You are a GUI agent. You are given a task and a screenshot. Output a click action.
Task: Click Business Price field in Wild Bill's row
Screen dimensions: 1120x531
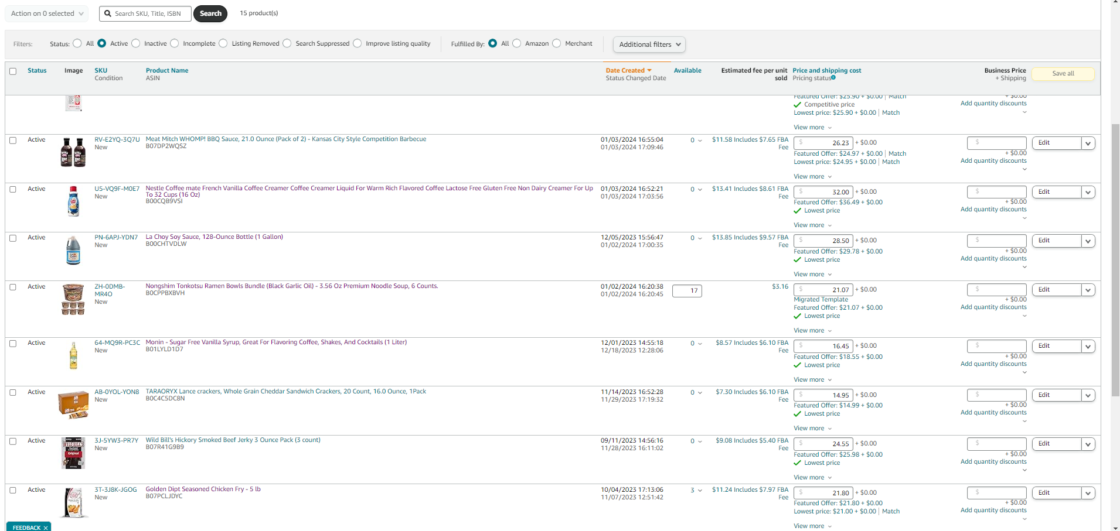point(997,444)
